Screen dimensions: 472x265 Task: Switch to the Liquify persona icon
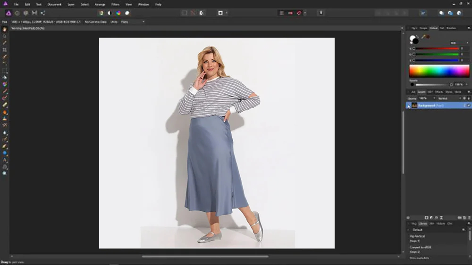click(x=17, y=13)
